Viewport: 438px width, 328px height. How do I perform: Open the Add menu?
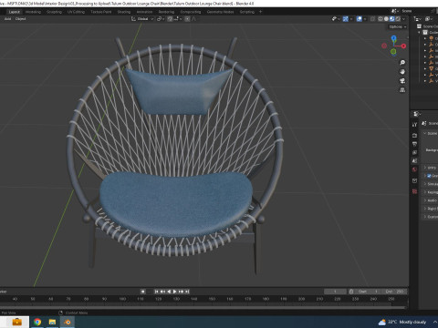[7, 19]
